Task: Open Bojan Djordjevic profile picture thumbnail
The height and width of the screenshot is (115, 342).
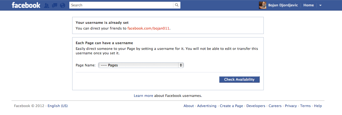Action: 262,5
